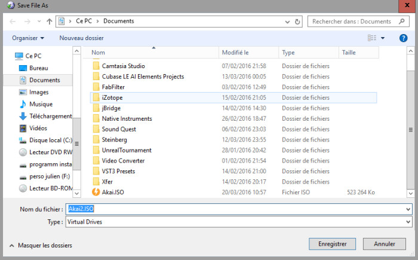Open 'Vidéos' in the navigation pane
Screen dimensions: 418x260
[x=38, y=128]
